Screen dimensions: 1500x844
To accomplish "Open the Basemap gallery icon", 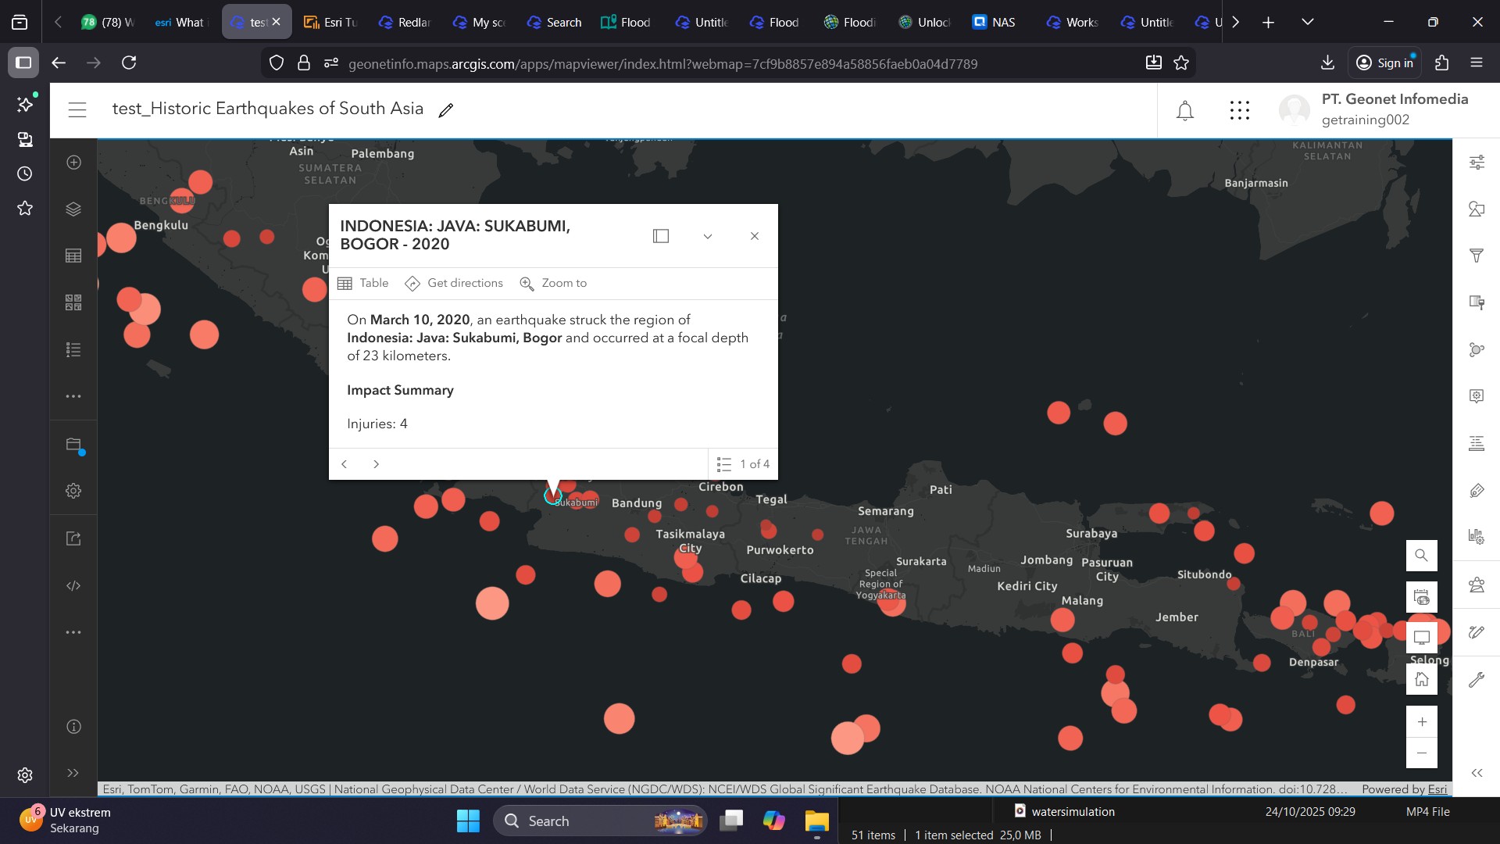I will coord(73,303).
